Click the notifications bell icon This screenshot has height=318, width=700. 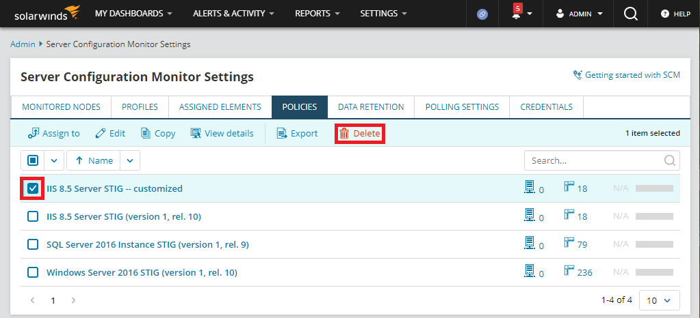pos(518,14)
